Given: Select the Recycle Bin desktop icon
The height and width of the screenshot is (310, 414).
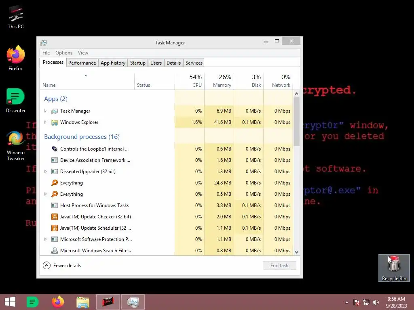Looking at the screenshot, I should [394, 268].
